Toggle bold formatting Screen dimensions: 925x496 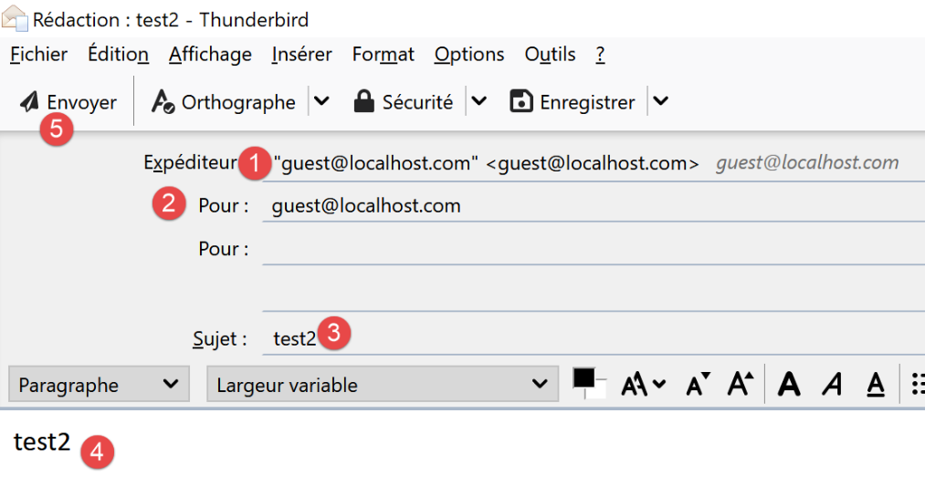[789, 385]
